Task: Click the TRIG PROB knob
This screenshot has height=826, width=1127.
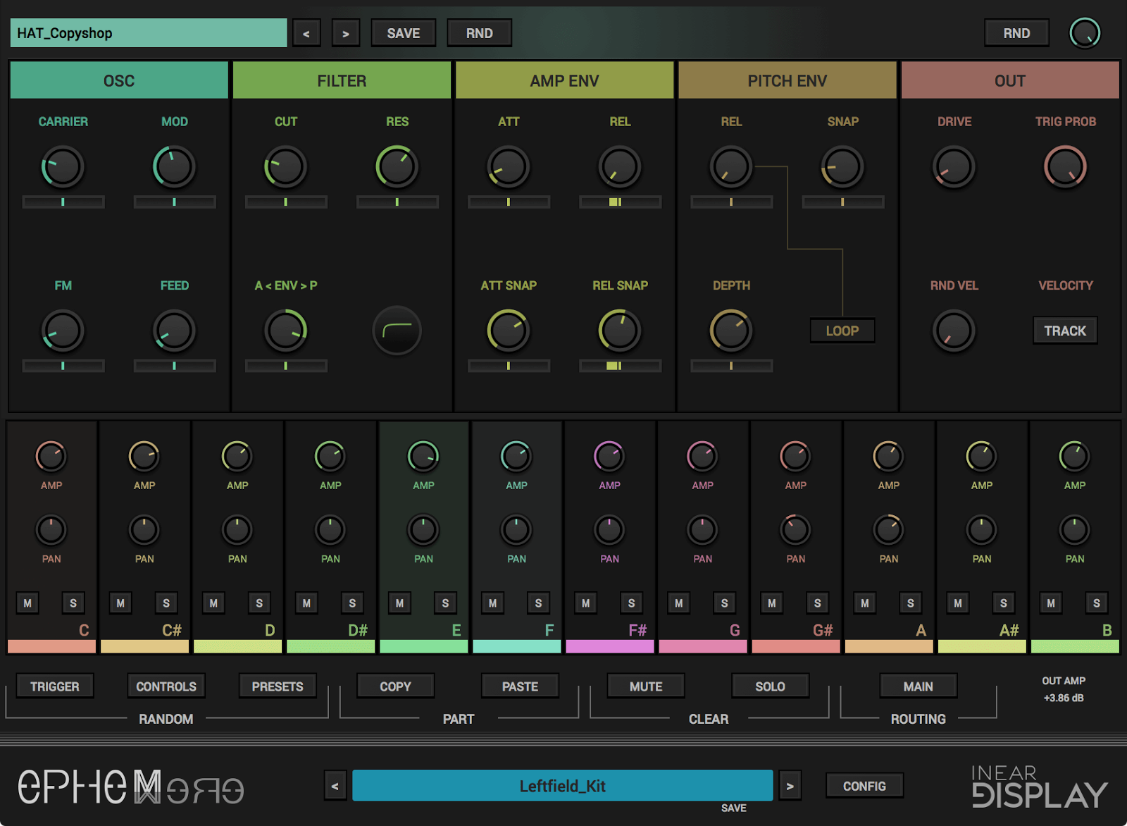Action: coord(1065,167)
